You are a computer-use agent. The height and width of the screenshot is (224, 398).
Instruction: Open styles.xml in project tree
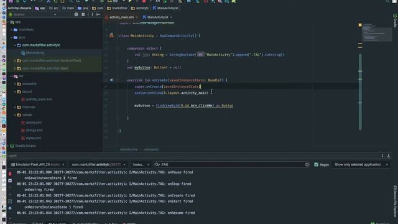tap(33, 138)
